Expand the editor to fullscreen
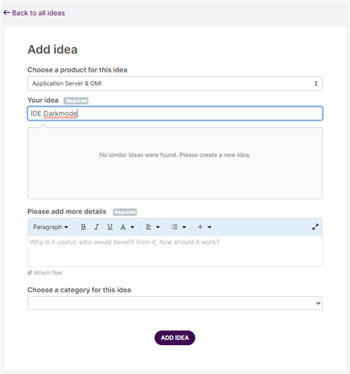 click(315, 227)
